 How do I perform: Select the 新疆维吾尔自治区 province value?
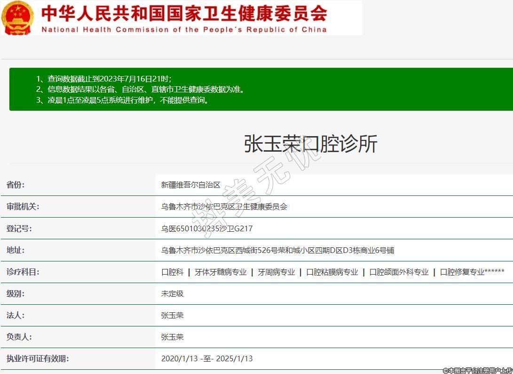click(x=190, y=185)
